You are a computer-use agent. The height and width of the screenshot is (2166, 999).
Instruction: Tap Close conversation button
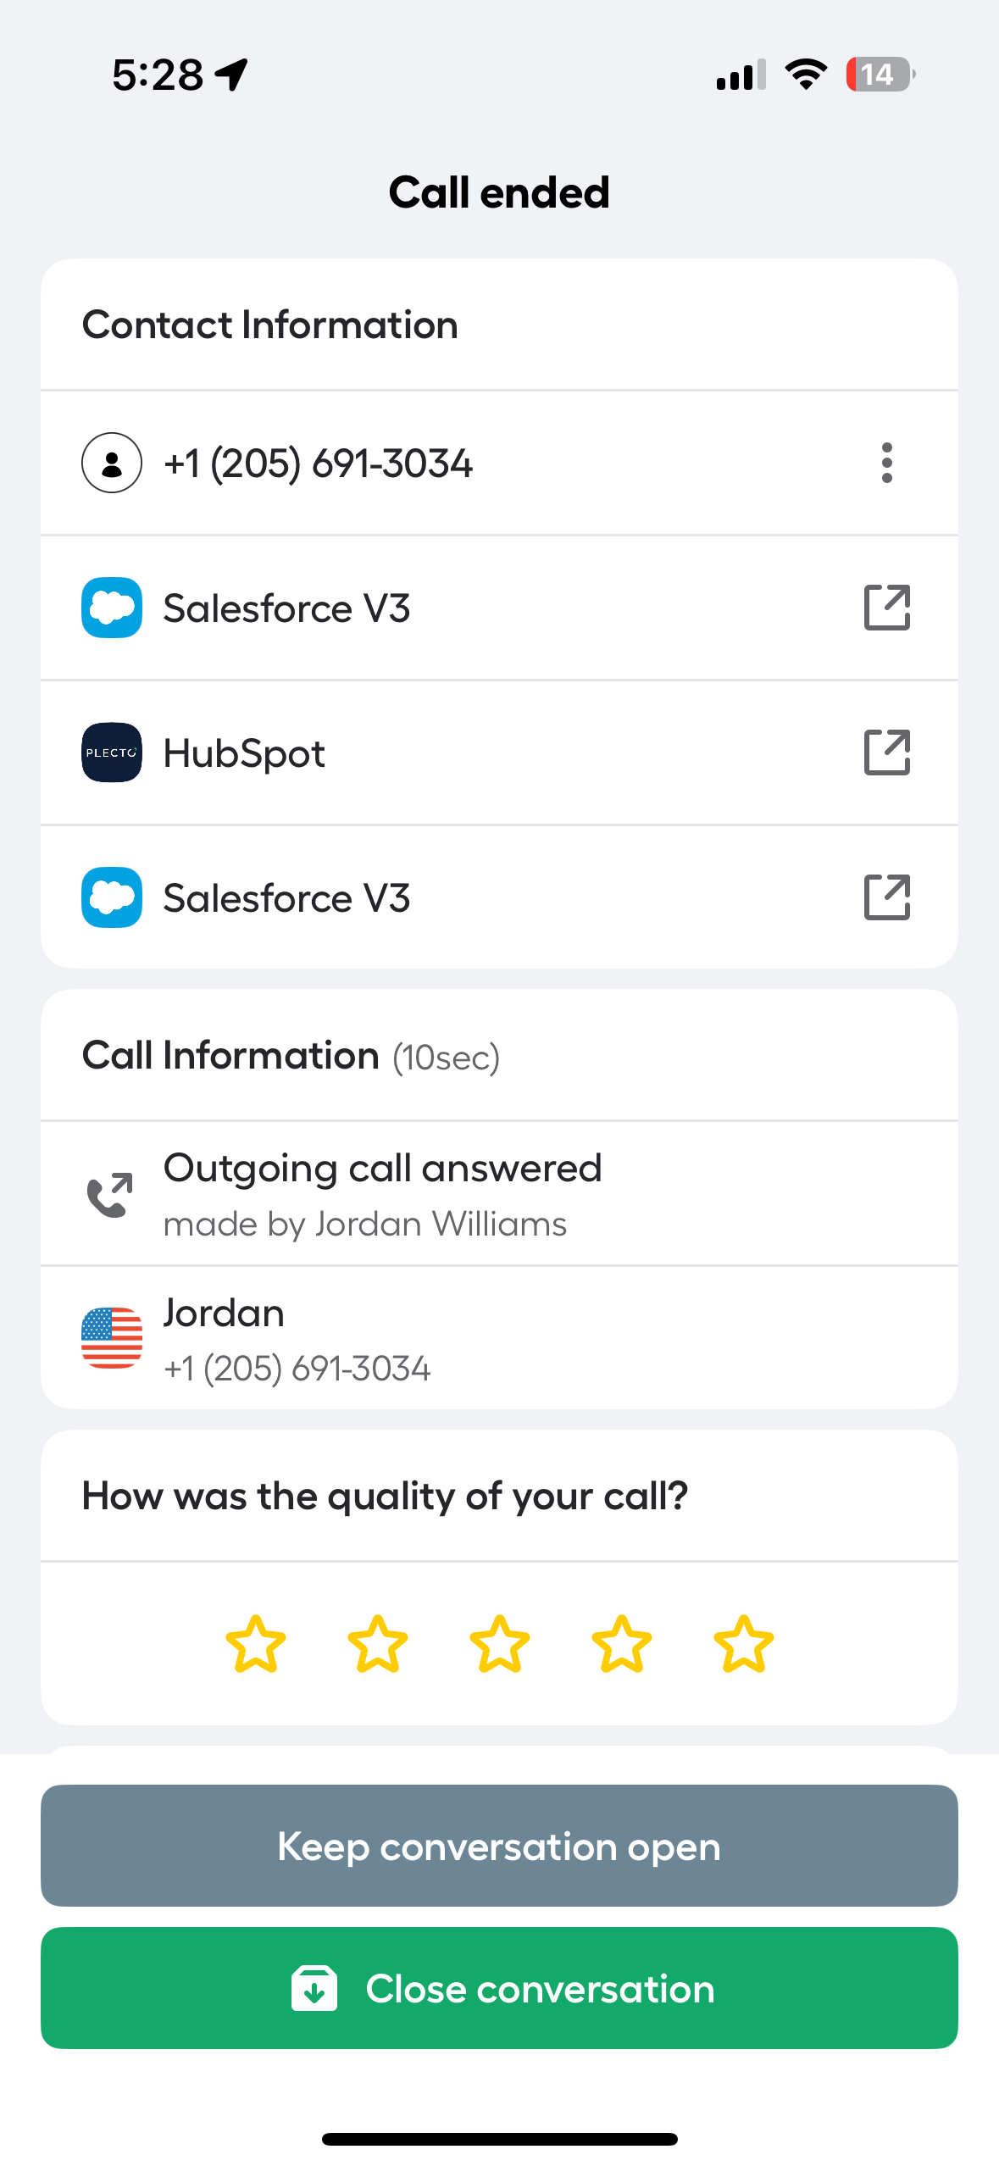coord(499,1988)
